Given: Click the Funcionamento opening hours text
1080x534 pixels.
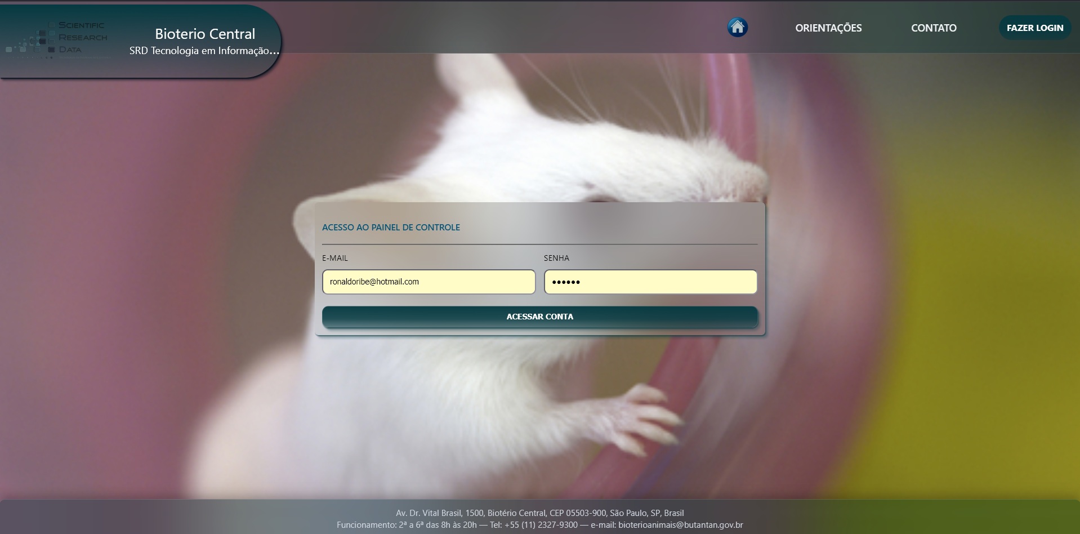Looking at the screenshot, I should click(x=407, y=525).
